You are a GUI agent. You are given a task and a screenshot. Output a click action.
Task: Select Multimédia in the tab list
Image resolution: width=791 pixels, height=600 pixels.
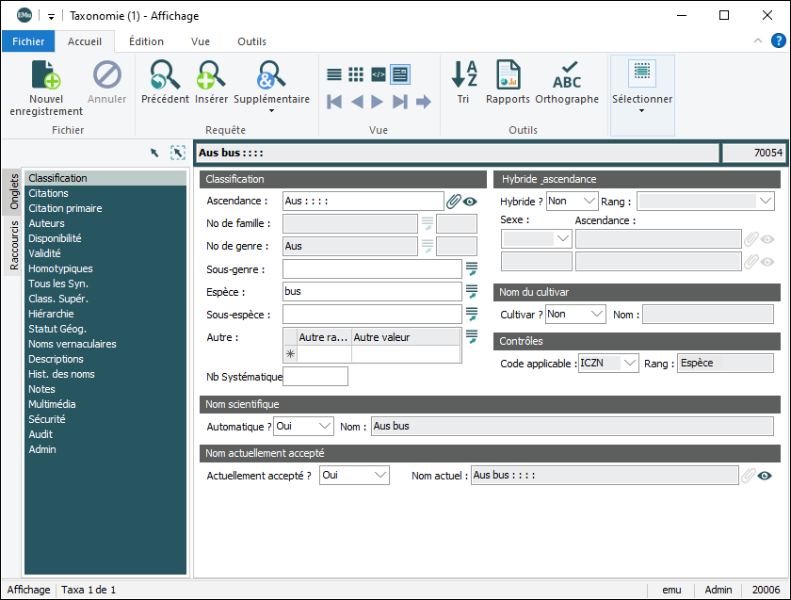pyautogui.click(x=52, y=404)
